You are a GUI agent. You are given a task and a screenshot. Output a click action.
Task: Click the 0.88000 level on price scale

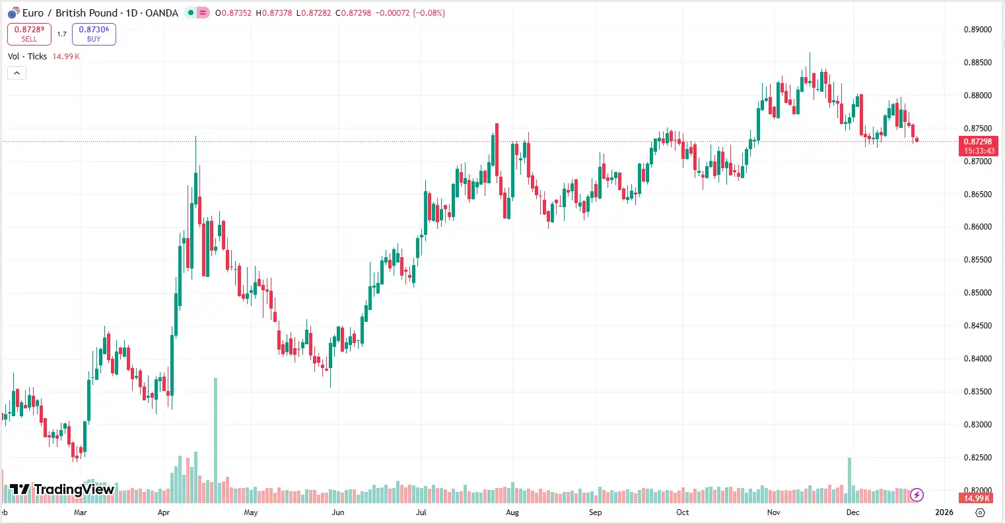click(x=977, y=95)
